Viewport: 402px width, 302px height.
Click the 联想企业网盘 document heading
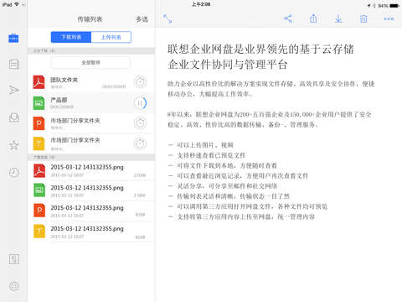click(260, 57)
